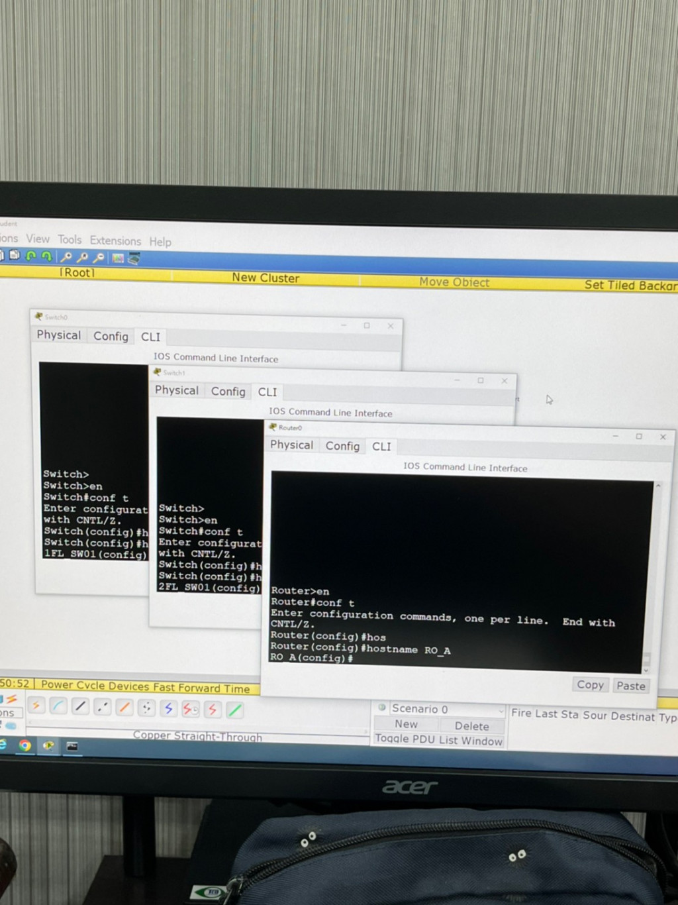Select the light-blue Console cable
Image resolution: width=678 pixels, height=905 pixels.
(58, 706)
